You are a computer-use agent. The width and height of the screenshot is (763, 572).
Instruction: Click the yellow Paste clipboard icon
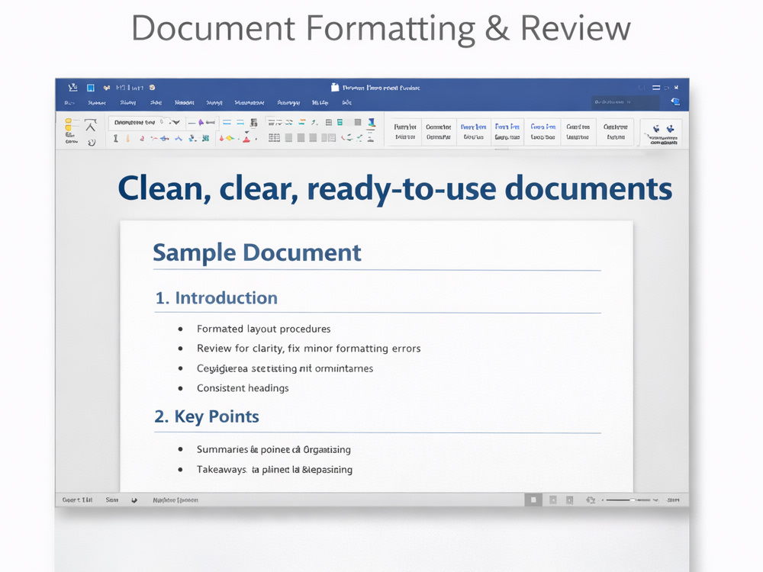pyautogui.click(x=69, y=125)
